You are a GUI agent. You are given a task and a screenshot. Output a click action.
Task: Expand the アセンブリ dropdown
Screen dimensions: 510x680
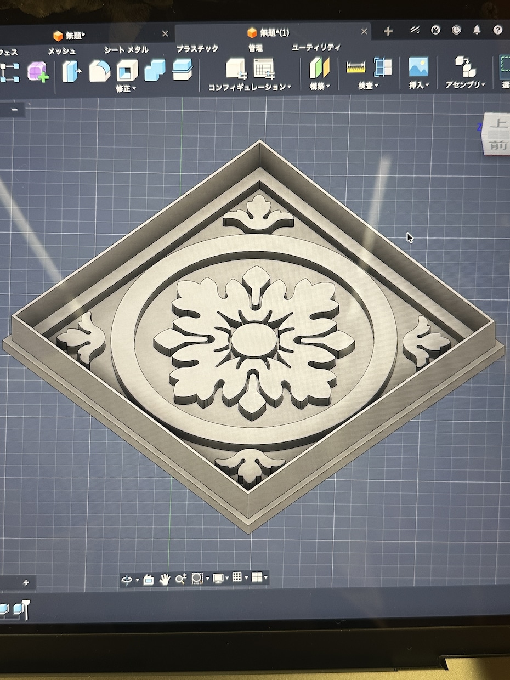tap(465, 84)
